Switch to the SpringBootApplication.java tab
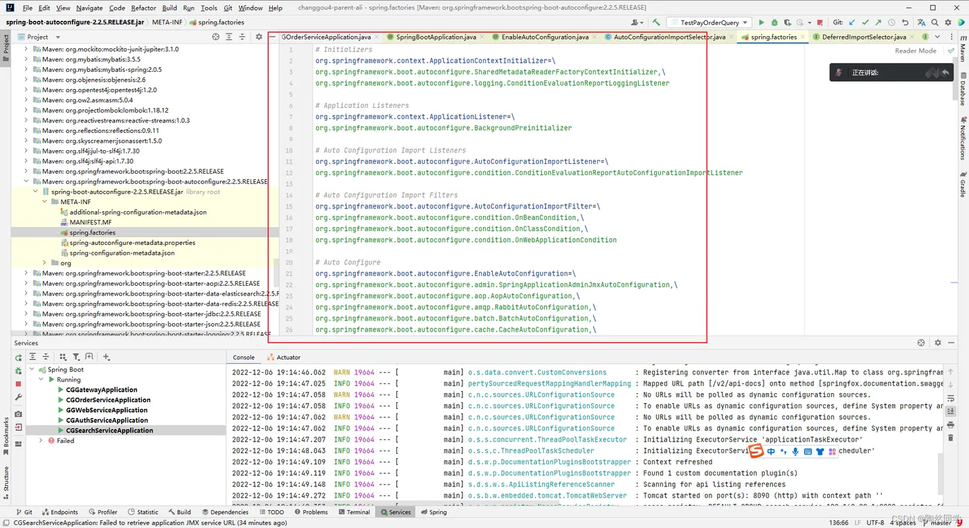Image resolution: width=969 pixels, height=528 pixels. pyautogui.click(x=435, y=37)
